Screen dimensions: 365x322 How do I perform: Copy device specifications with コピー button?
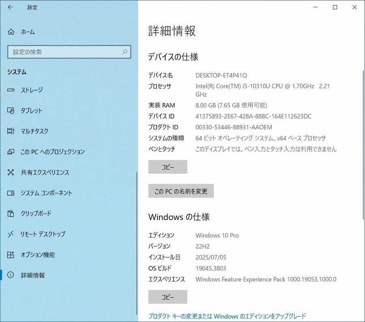click(x=167, y=167)
